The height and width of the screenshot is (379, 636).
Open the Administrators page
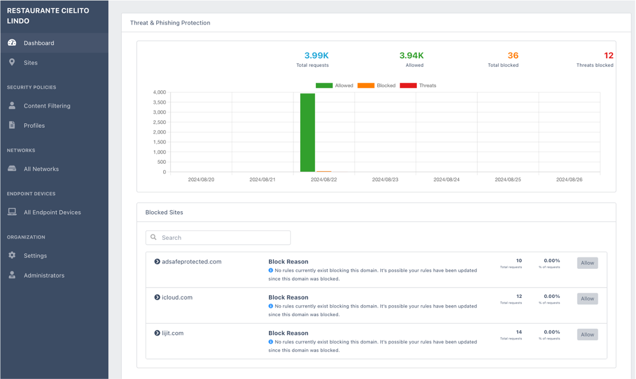click(x=54, y=275)
